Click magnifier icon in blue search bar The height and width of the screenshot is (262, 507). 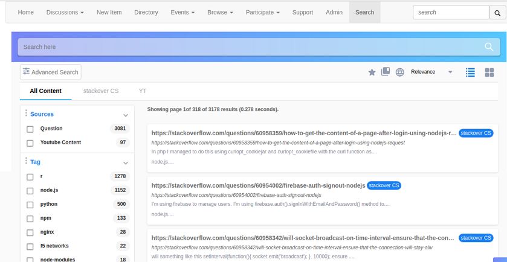tap(489, 47)
